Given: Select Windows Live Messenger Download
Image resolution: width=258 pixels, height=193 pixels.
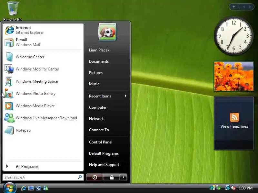Looking at the screenshot, I should tap(43, 118).
